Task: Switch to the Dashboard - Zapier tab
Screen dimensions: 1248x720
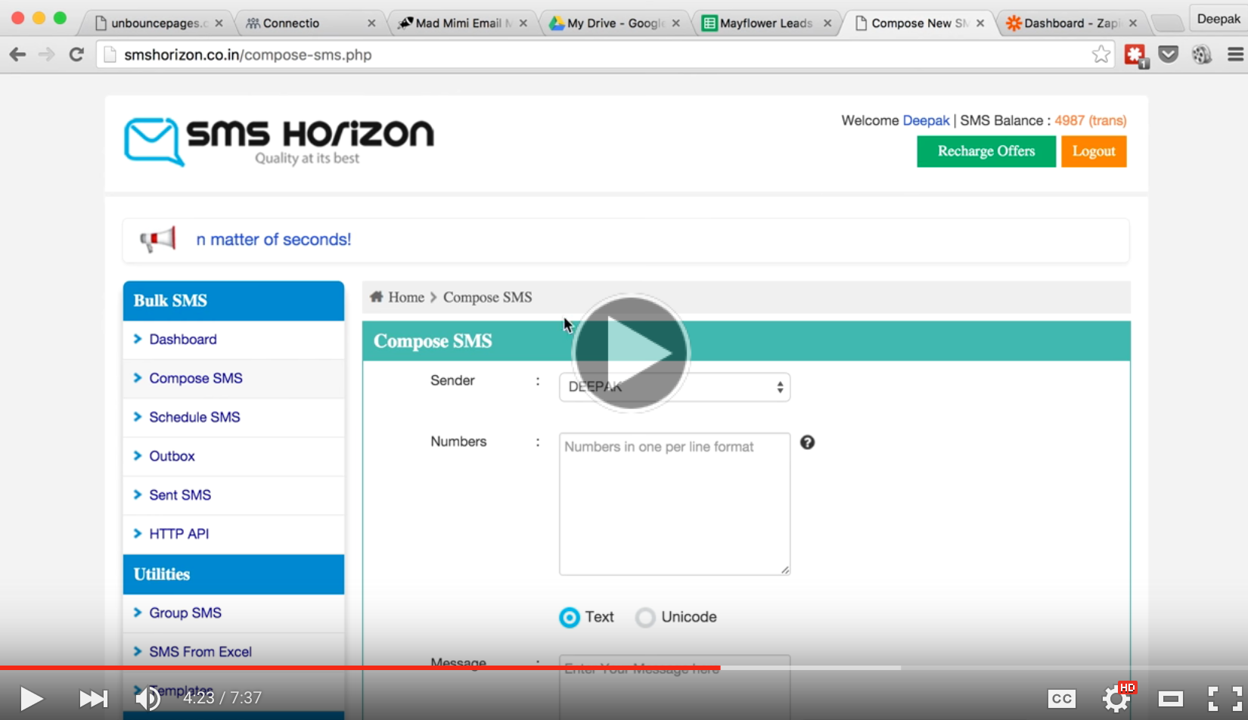Action: coord(1070,23)
